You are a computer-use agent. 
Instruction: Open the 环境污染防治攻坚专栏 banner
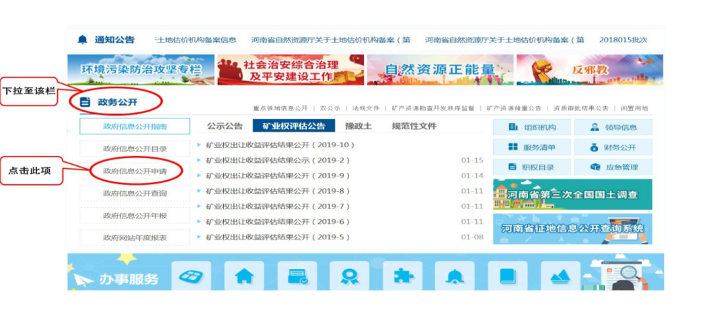(x=141, y=69)
